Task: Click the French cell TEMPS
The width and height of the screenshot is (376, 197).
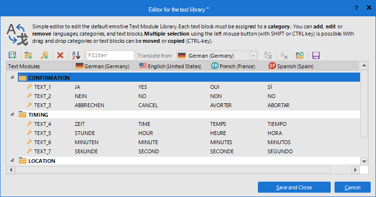Action: [x=218, y=124]
